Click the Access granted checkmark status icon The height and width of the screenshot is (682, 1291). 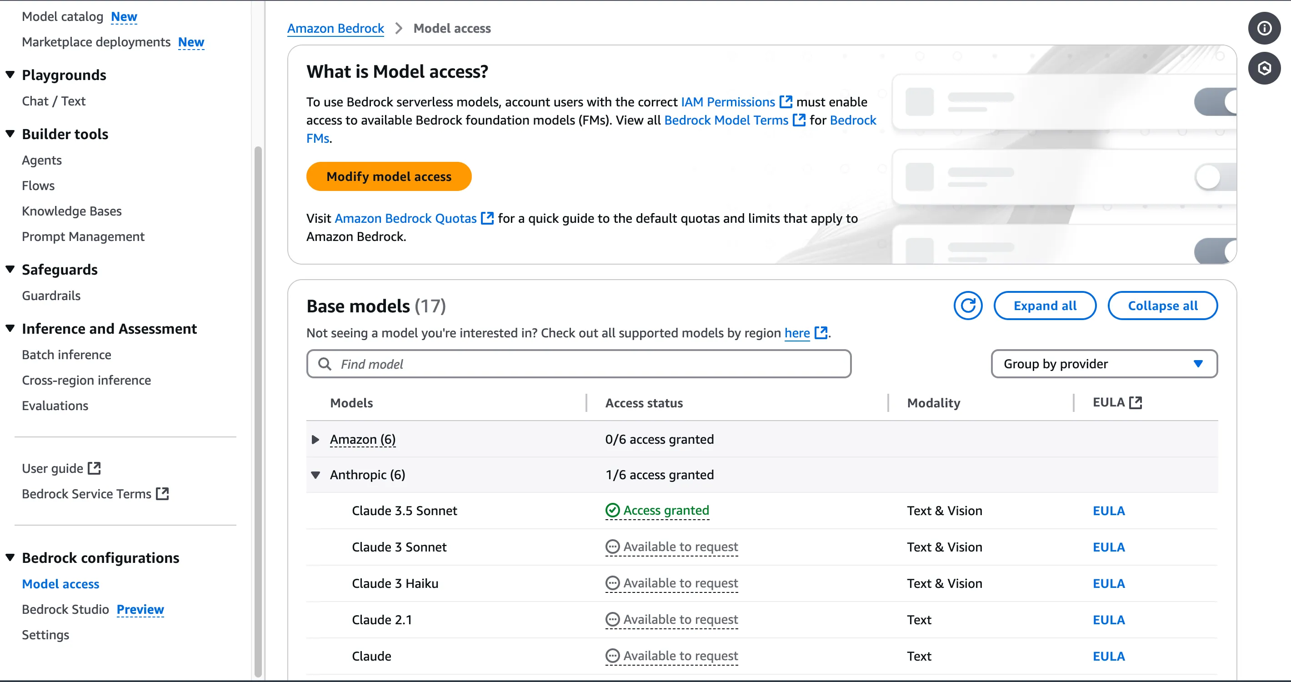(x=612, y=511)
